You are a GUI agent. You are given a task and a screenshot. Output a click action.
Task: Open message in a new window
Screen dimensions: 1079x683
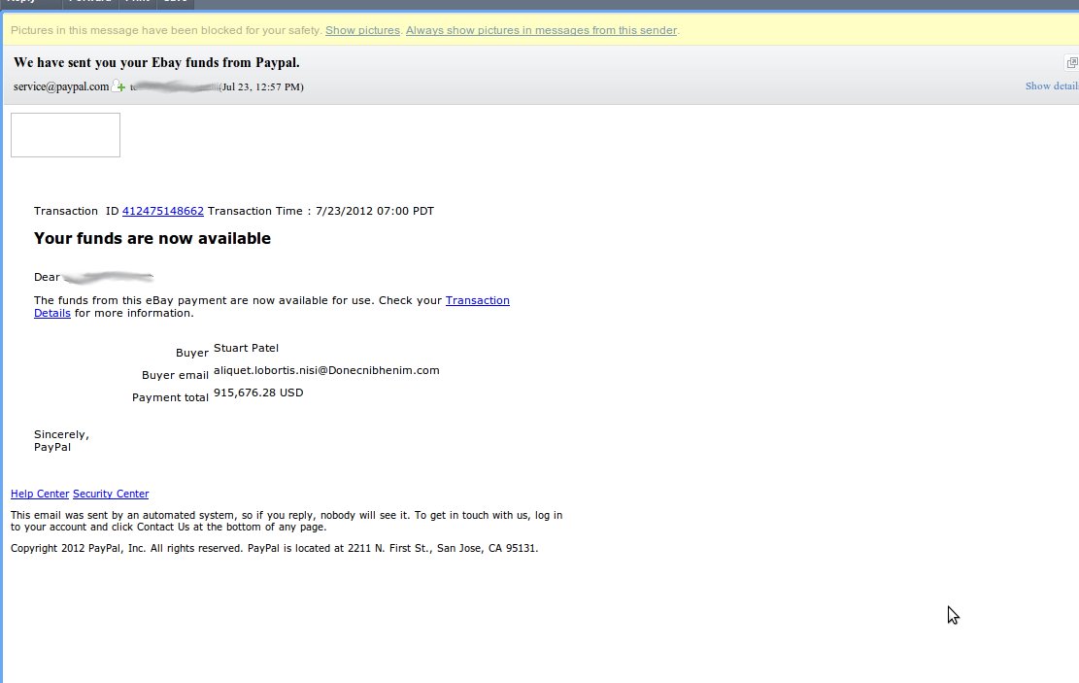1072,63
